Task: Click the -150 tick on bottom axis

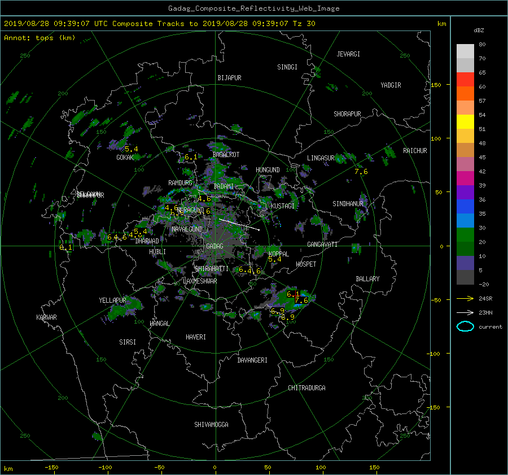Action: point(51,468)
